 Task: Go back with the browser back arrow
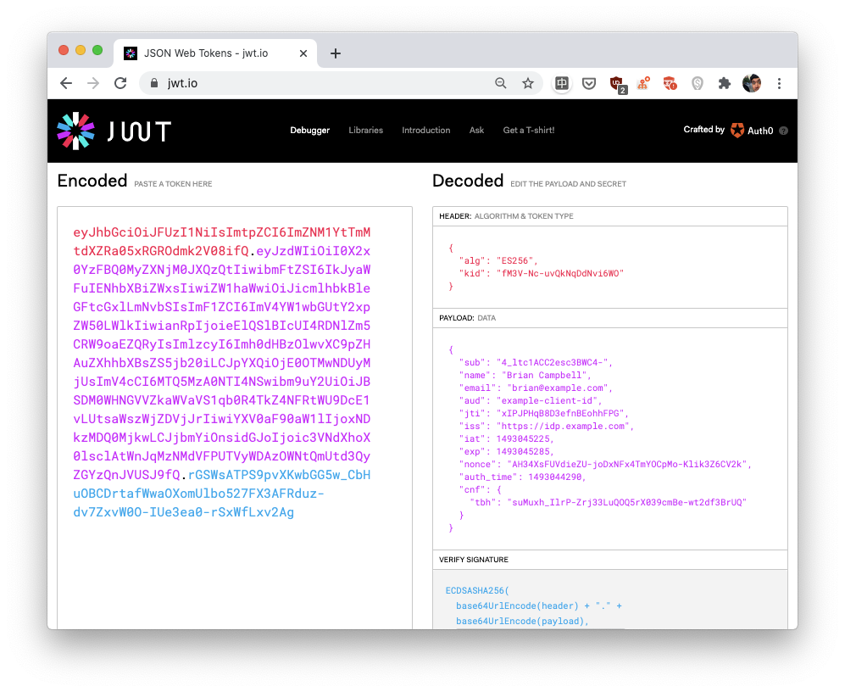pyautogui.click(x=66, y=83)
